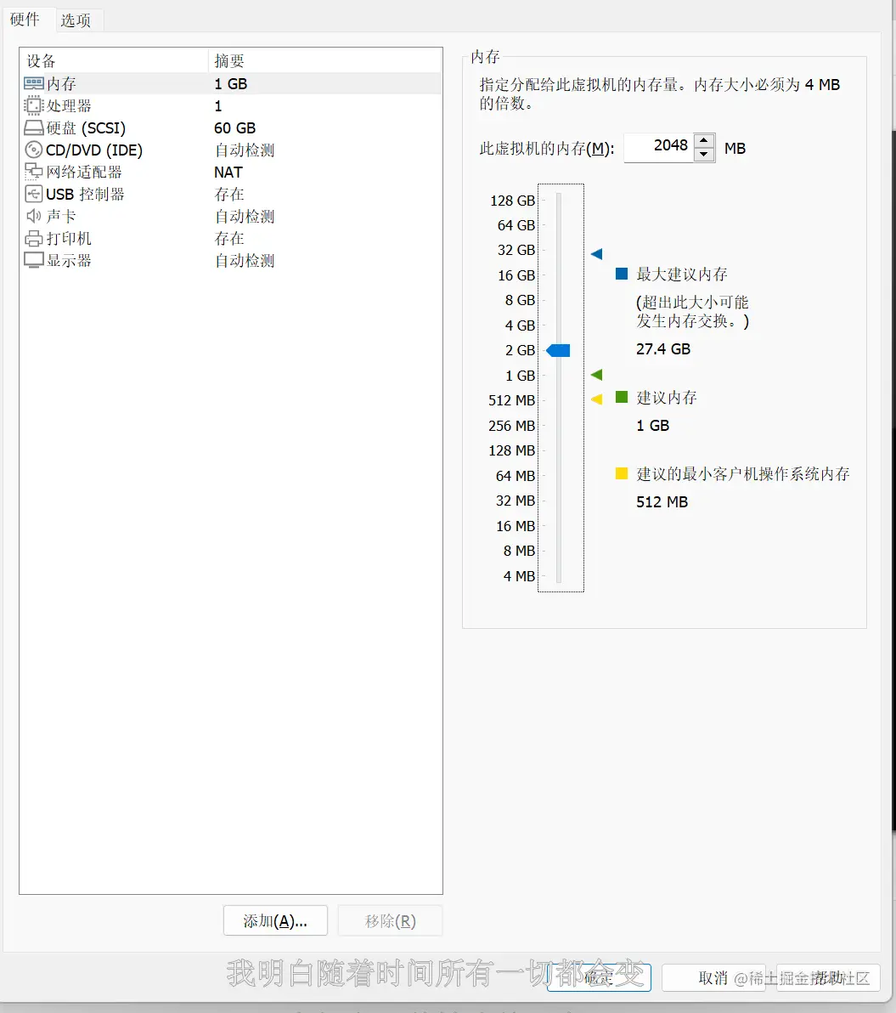896x1013 pixels.
Task: Click the USB 控制器 存在 summary
Action: pyautogui.click(x=229, y=195)
